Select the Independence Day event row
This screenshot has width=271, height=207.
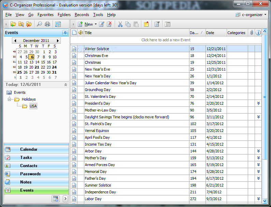click(166, 192)
